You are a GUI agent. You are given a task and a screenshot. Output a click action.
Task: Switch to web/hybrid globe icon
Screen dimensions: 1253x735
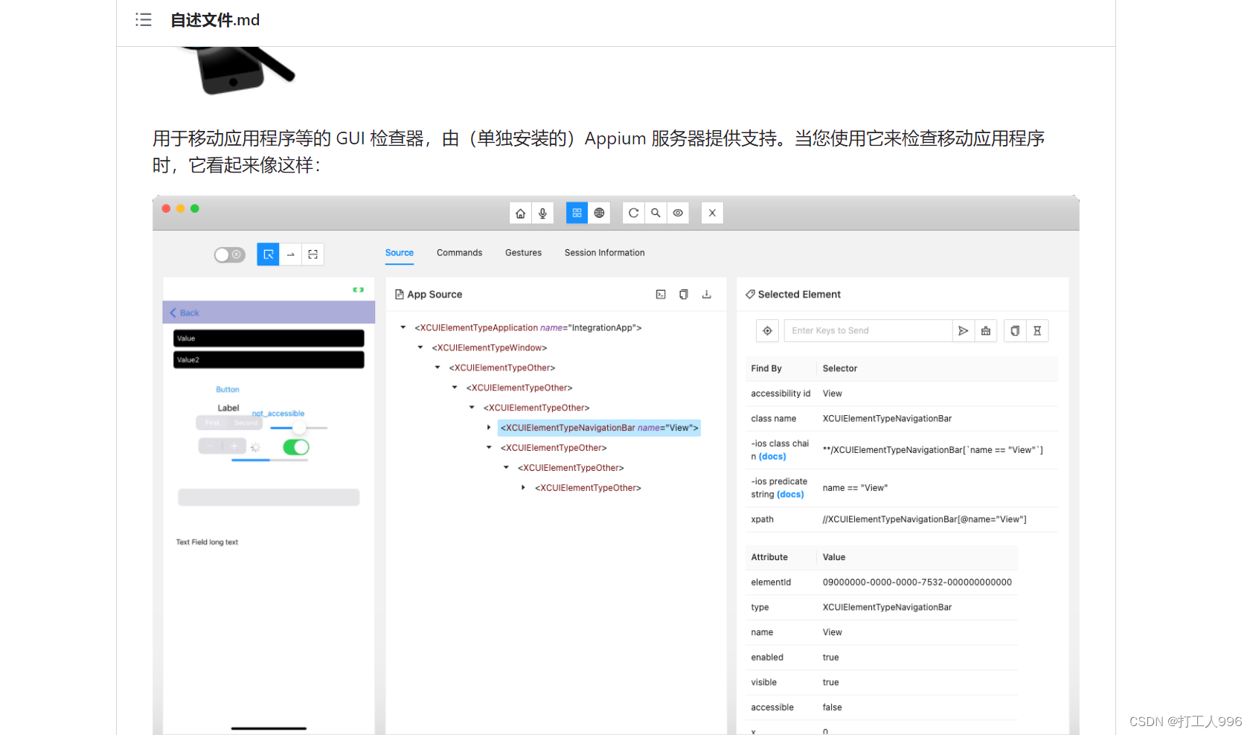[x=599, y=213]
